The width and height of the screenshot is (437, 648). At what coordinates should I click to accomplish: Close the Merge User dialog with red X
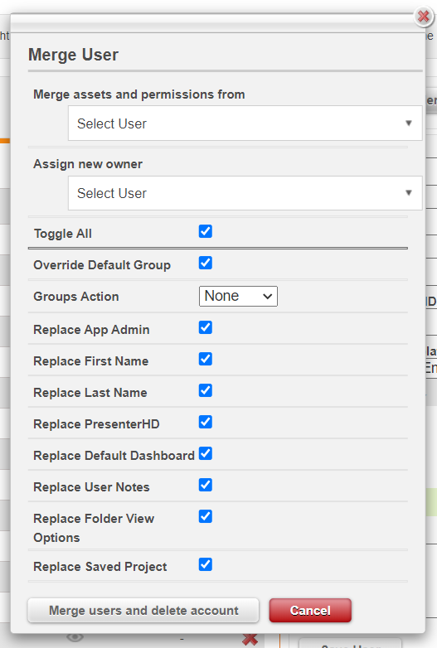424,17
